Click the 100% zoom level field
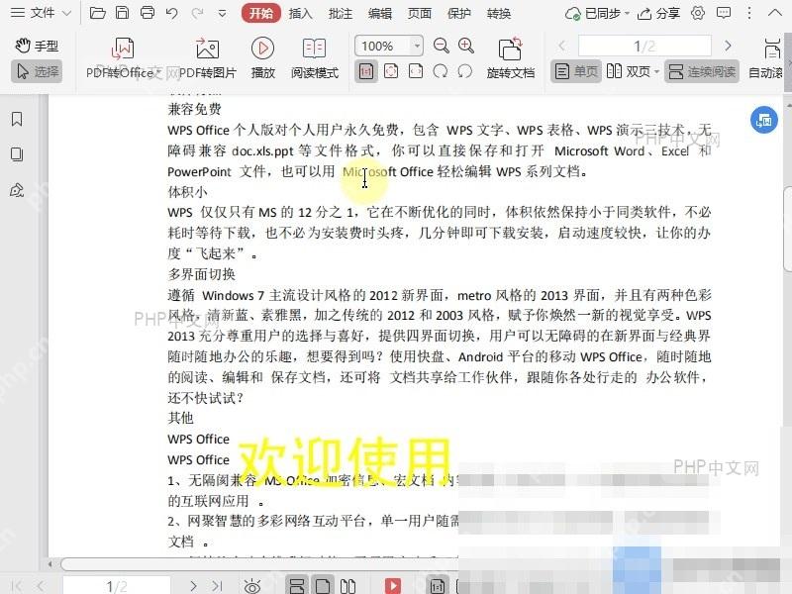Viewport: 792px width, 594px height. (383, 46)
